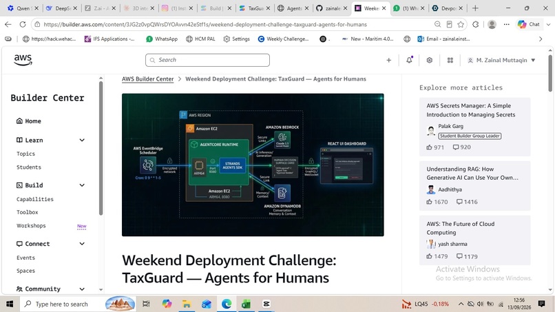Open Excel from the taskbar
This screenshot has width=555, height=312.
point(246,304)
